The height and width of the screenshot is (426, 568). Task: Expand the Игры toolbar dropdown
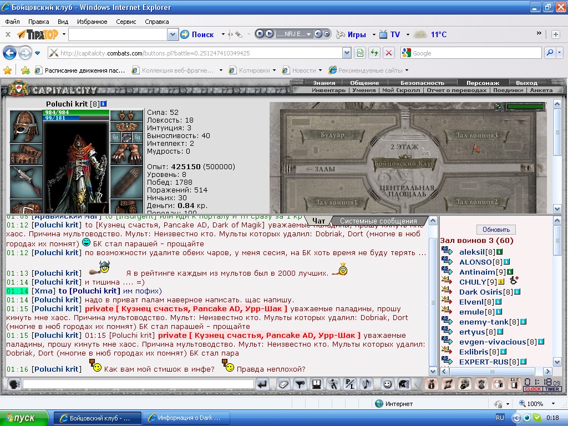374,34
